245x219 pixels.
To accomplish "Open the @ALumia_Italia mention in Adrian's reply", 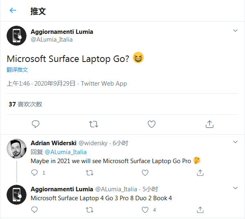I will [65, 152].
